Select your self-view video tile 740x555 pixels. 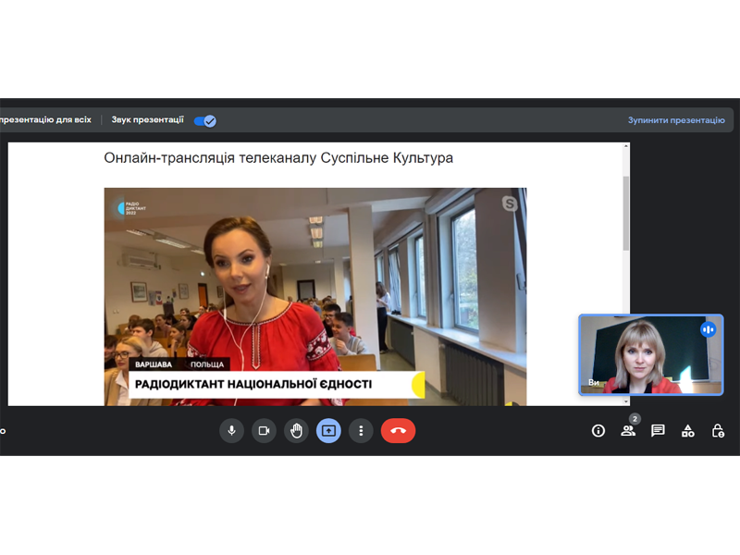tap(651, 354)
